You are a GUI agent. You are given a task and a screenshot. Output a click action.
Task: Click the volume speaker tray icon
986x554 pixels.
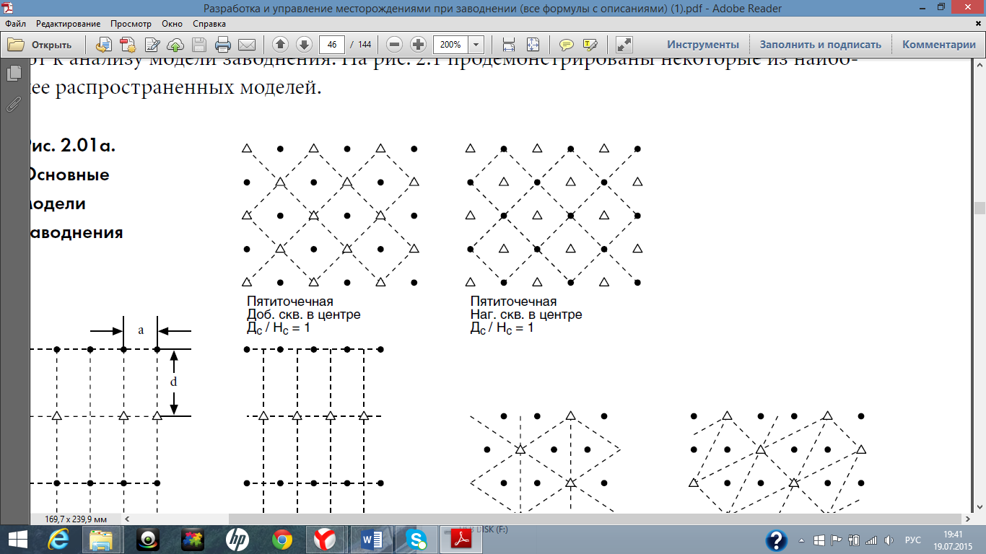coord(888,540)
